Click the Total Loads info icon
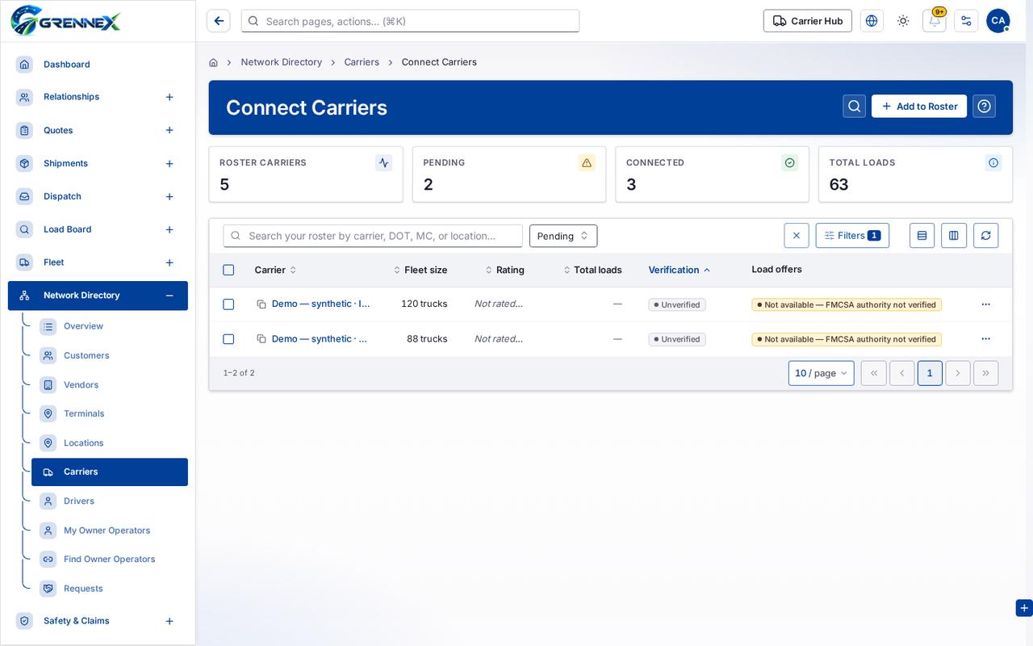 coord(993,163)
